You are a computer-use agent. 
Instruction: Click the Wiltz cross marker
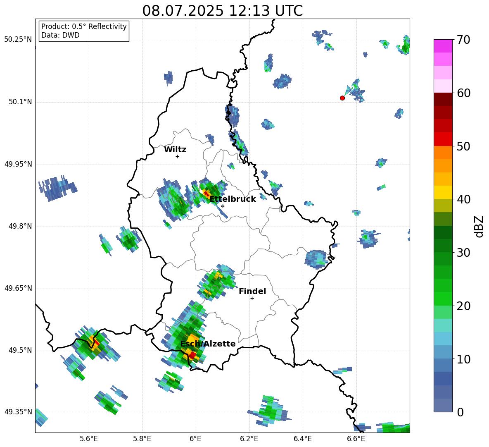tap(178, 156)
